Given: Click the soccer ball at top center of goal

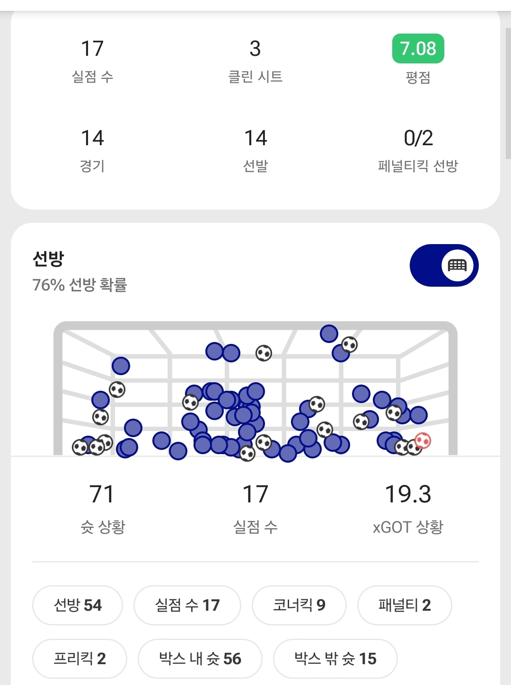Looking at the screenshot, I should tap(264, 353).
